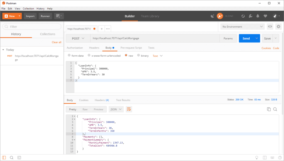Open the wrench settings icon in header
Screen dimensions: 284x161
pyautogui.click(x=250, y=16)
